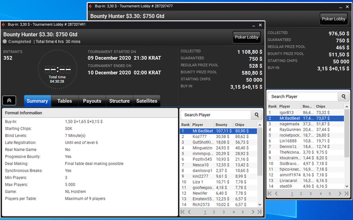Select igorB13 row in back window

(x=305, y=113)
